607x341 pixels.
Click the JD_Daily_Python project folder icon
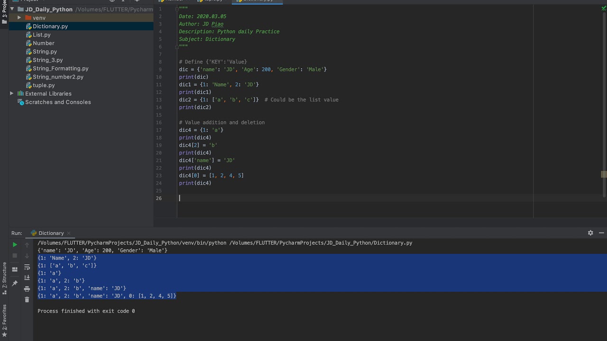20,9
